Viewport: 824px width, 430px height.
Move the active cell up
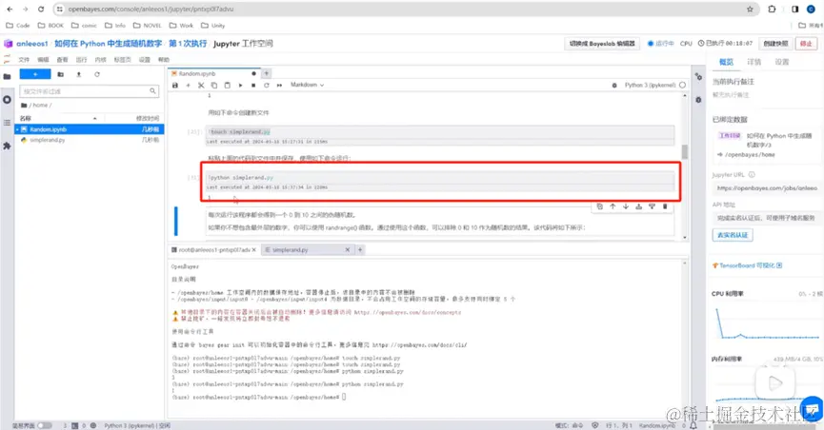coord(613,206)
